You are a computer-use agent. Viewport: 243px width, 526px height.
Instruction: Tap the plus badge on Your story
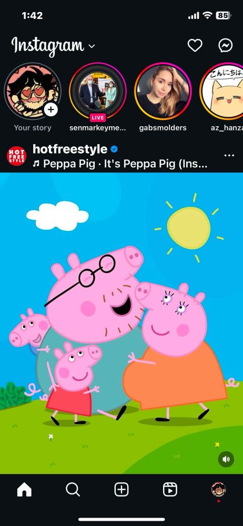pos(50,109)
